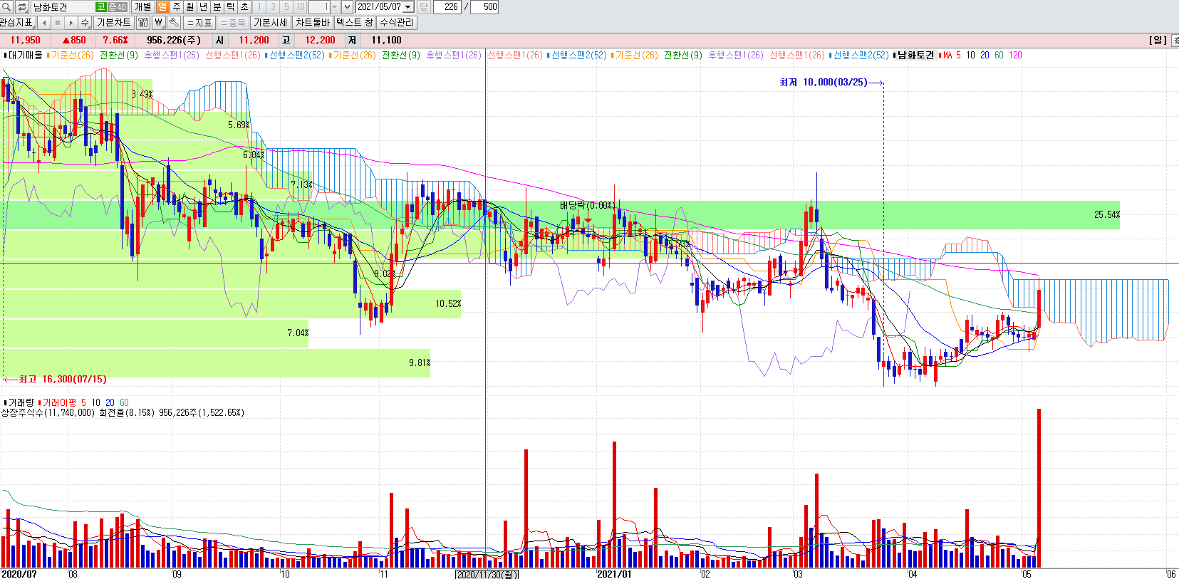Screen dimensions: 1179x579
Task: Click the bold 남화토건 legend label
Action: [x=915, y=55]
